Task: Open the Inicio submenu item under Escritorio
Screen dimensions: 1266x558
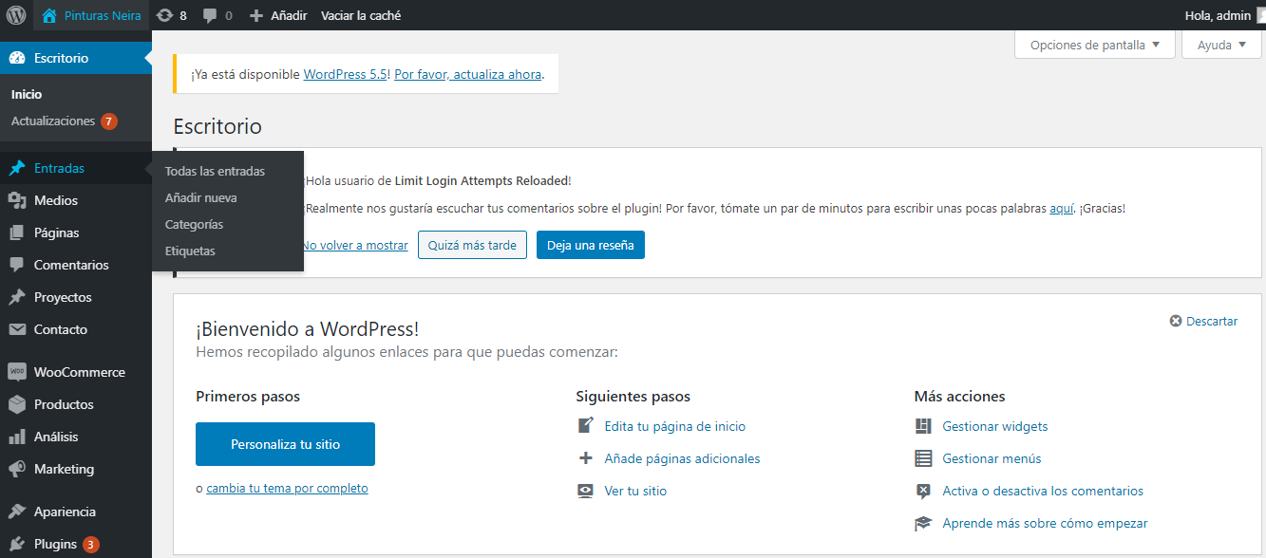Action: (x=27, y=94)
